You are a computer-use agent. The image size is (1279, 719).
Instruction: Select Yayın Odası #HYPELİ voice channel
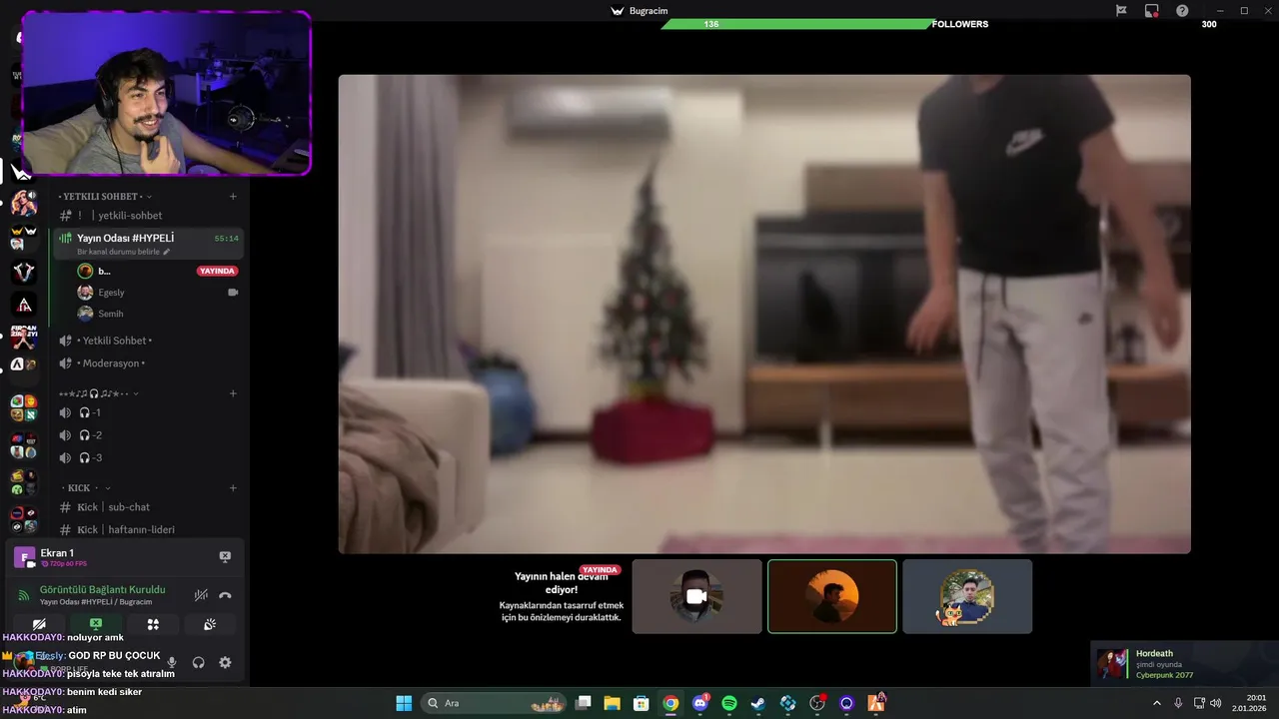(x=148, y=244)
